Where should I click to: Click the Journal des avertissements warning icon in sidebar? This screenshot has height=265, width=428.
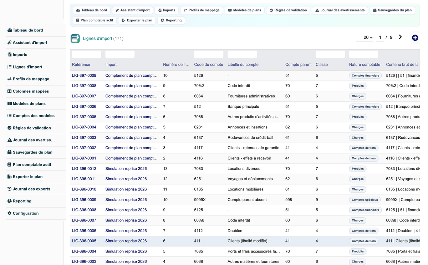10,140
